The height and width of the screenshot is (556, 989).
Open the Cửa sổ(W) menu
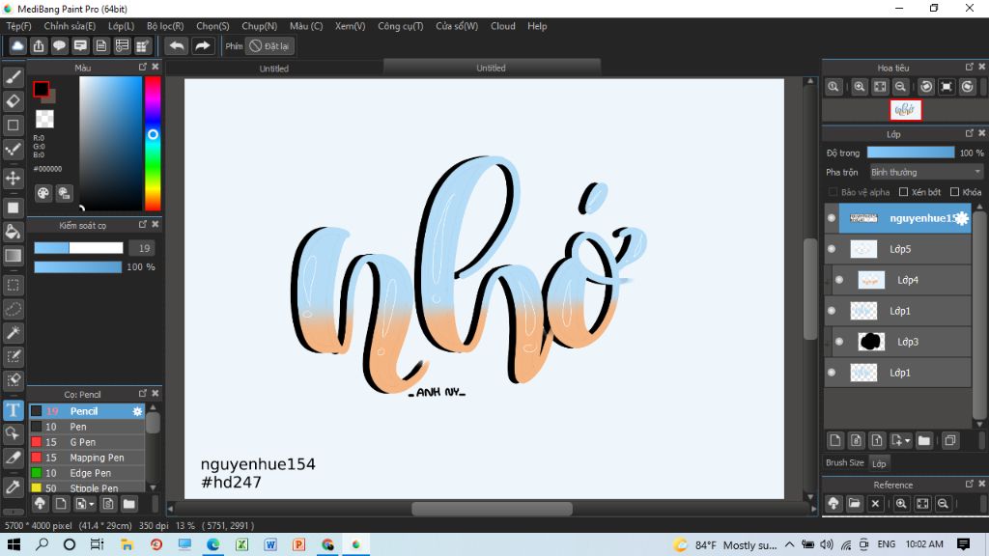(x=457, y=26)
